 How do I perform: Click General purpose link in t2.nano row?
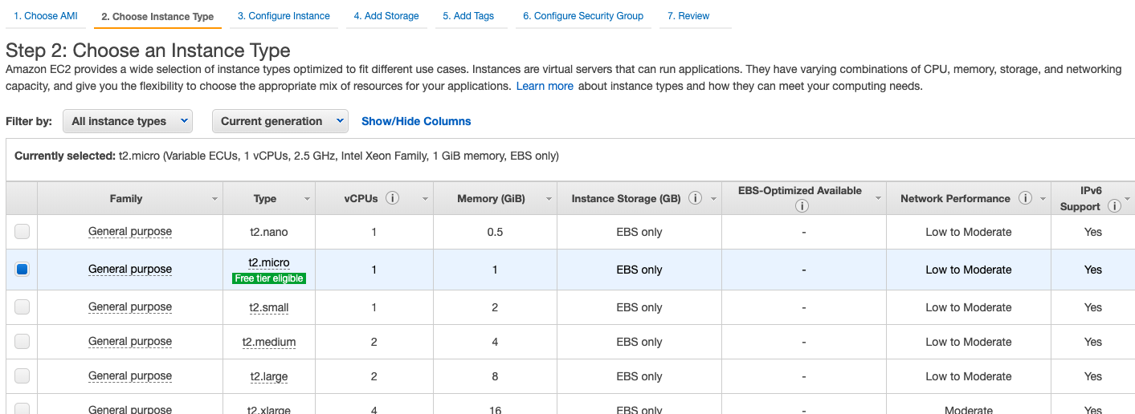[130, 231]
